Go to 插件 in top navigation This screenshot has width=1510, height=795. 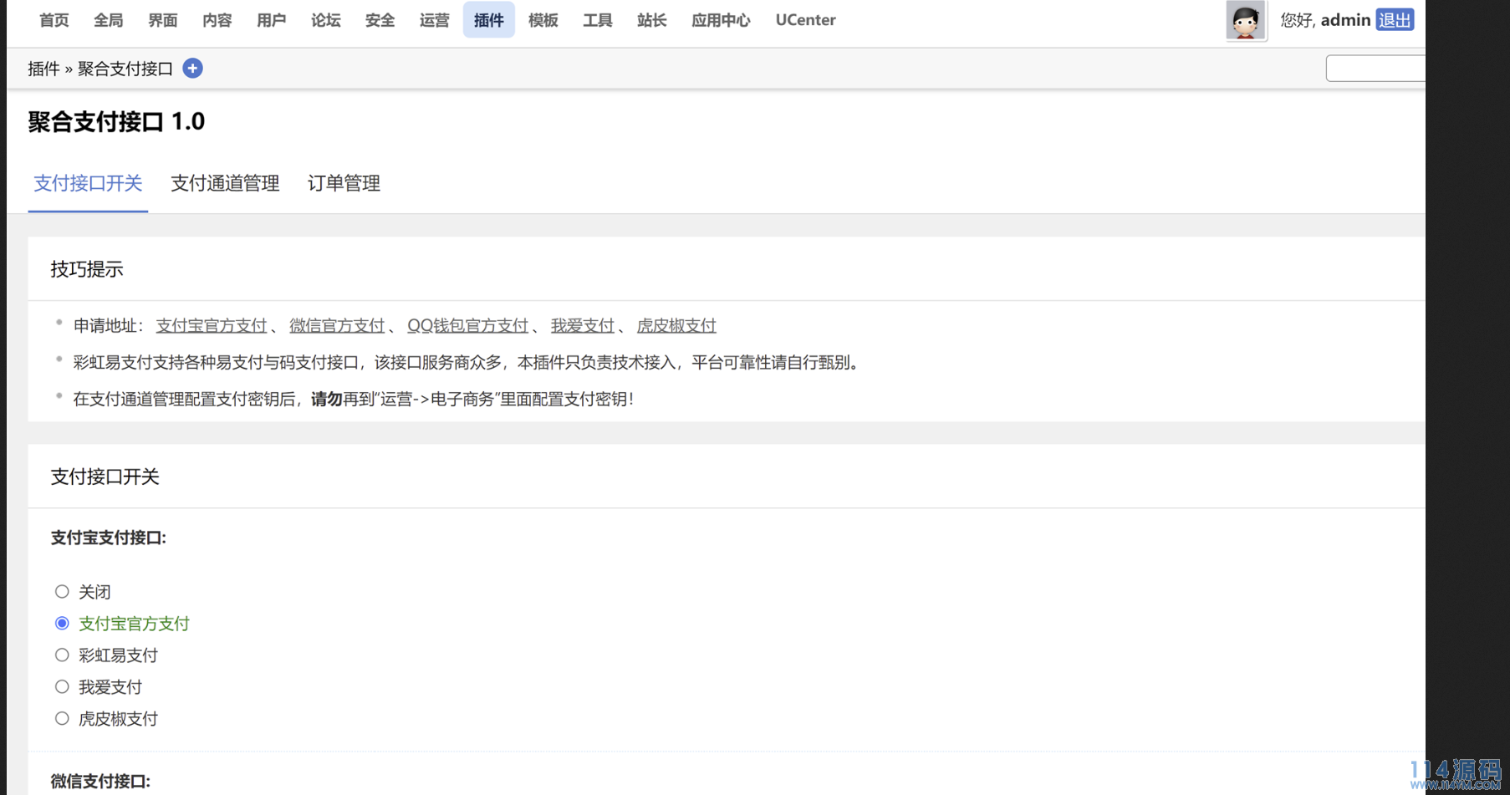pyautogui.click(x=488, y=20)
